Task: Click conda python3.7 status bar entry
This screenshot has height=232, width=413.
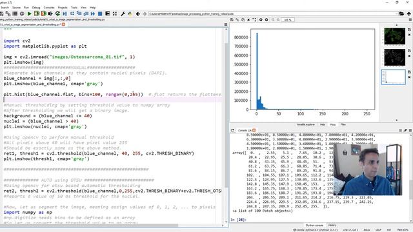Action: (316, 230)
